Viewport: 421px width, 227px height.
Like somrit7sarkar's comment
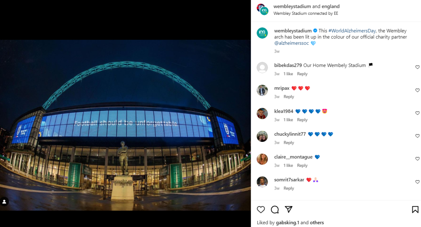coord(417,182)
